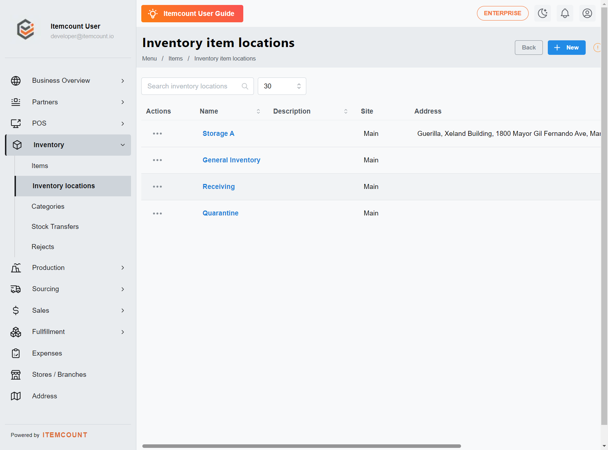This screenshot has width=608, height=450.
Task: Select Inventory locations submenu item
Action: pos(73,186)
